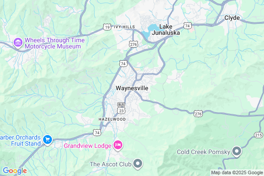The image size is (264, 176).
Task: Click US 276 shield east of Waynesville
Action: [198, 114]
